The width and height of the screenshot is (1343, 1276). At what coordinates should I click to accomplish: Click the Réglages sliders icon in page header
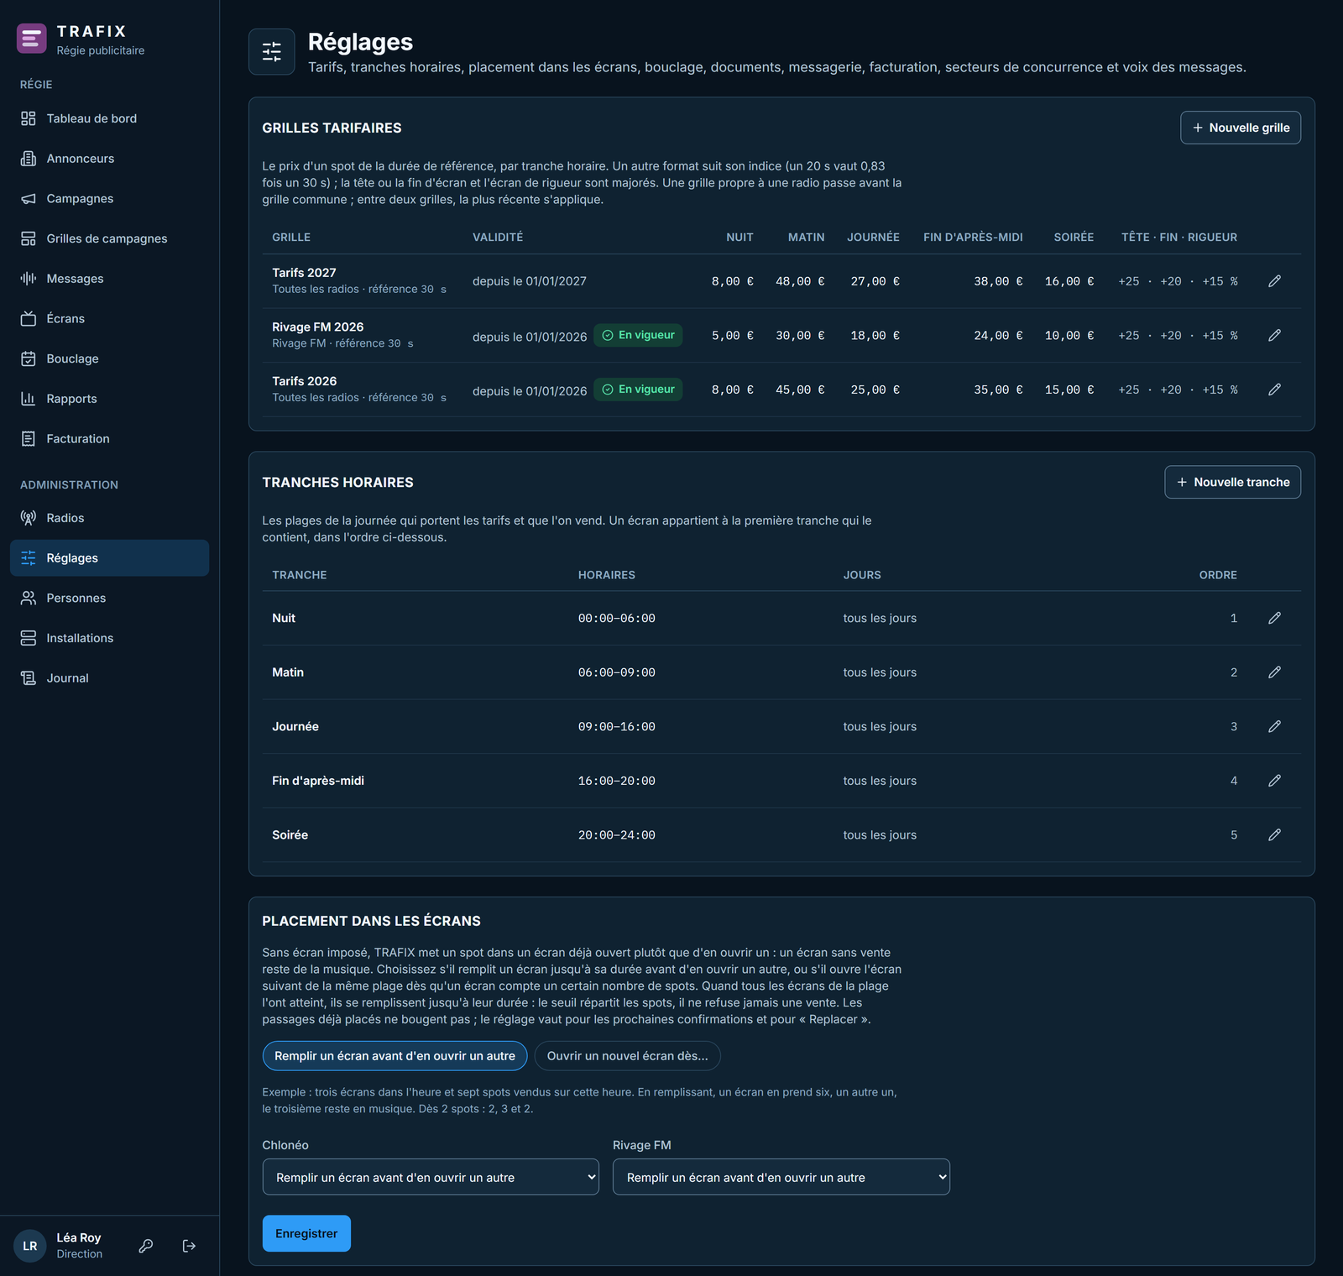coord(272,52)
